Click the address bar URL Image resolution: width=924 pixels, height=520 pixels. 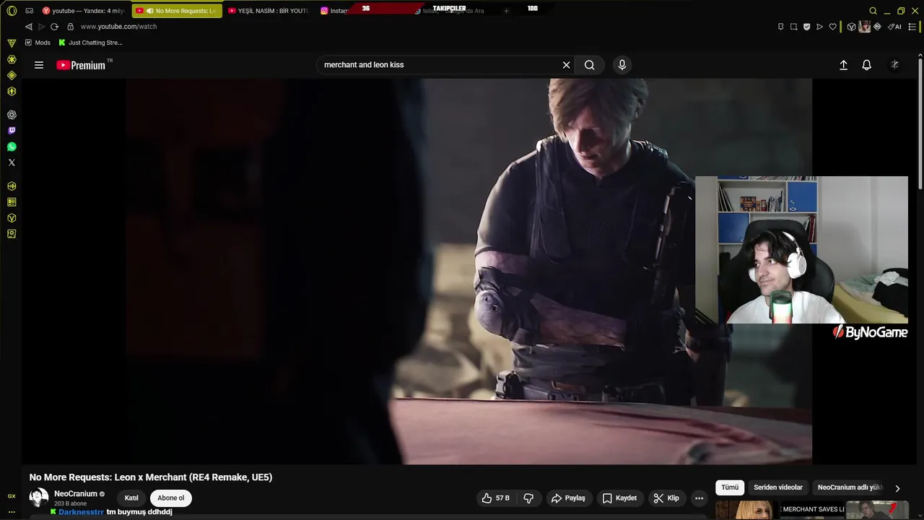[x=119, y=27]
